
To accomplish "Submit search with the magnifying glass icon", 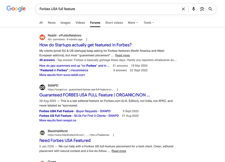I will pos(210,9).
